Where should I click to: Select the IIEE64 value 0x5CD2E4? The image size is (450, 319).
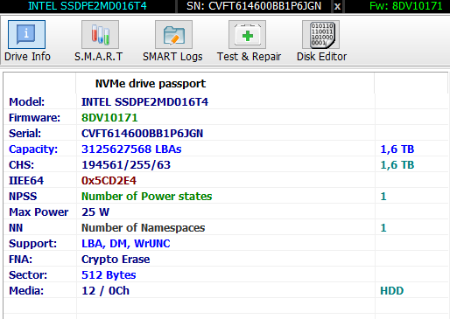click(x=109, y=181)
